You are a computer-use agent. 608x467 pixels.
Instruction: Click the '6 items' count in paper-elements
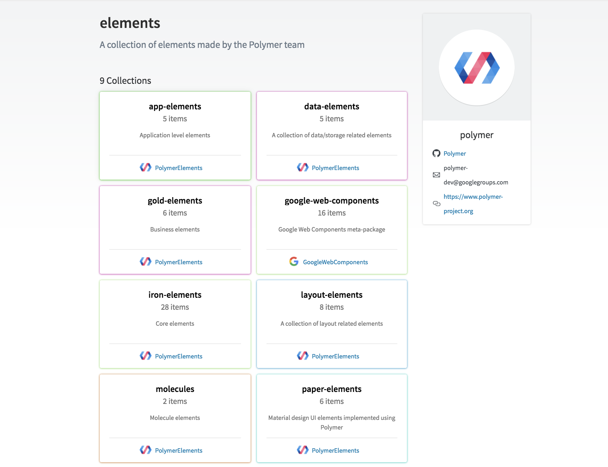332,402
